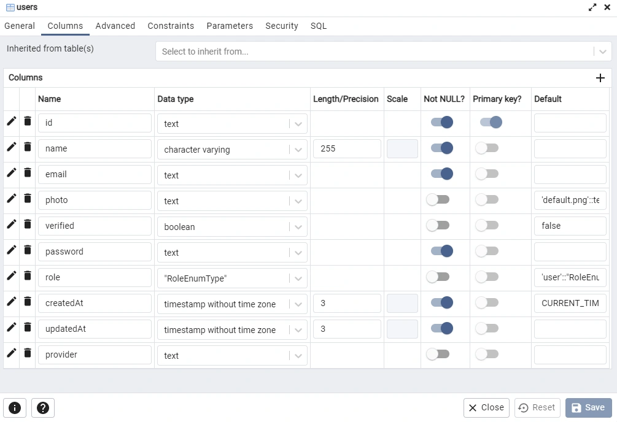Open data type dropdown for createdAt

(x=232, y=304)
